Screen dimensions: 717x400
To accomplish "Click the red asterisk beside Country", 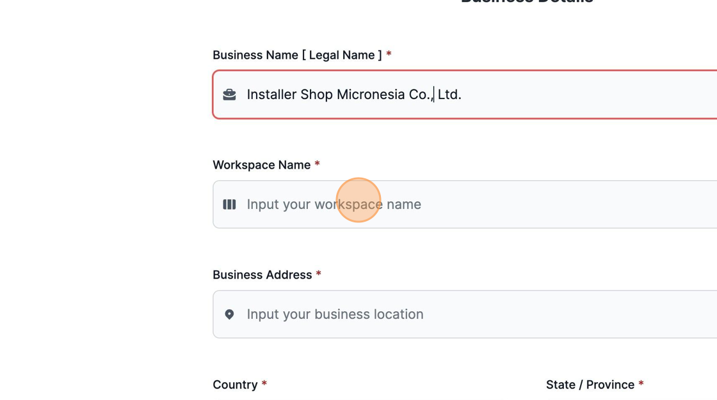I will [x=264, y=383].
